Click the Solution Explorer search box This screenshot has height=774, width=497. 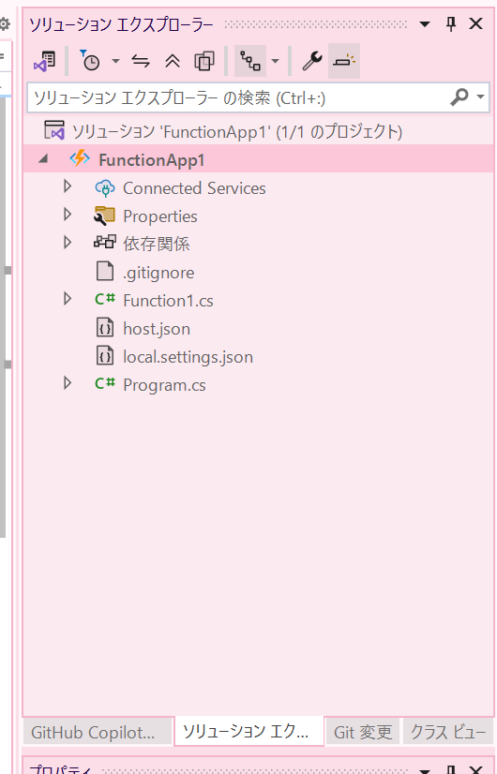coord(238,97)
